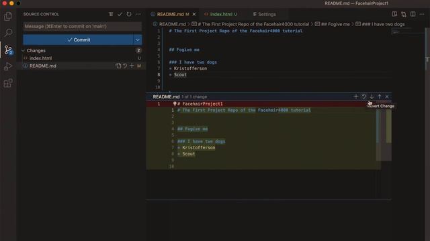Stage change in the diff peek header
The image size is (430, 241).
coord(356,96)
